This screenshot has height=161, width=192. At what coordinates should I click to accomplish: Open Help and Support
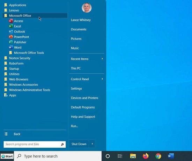click(x=83, y=117)
